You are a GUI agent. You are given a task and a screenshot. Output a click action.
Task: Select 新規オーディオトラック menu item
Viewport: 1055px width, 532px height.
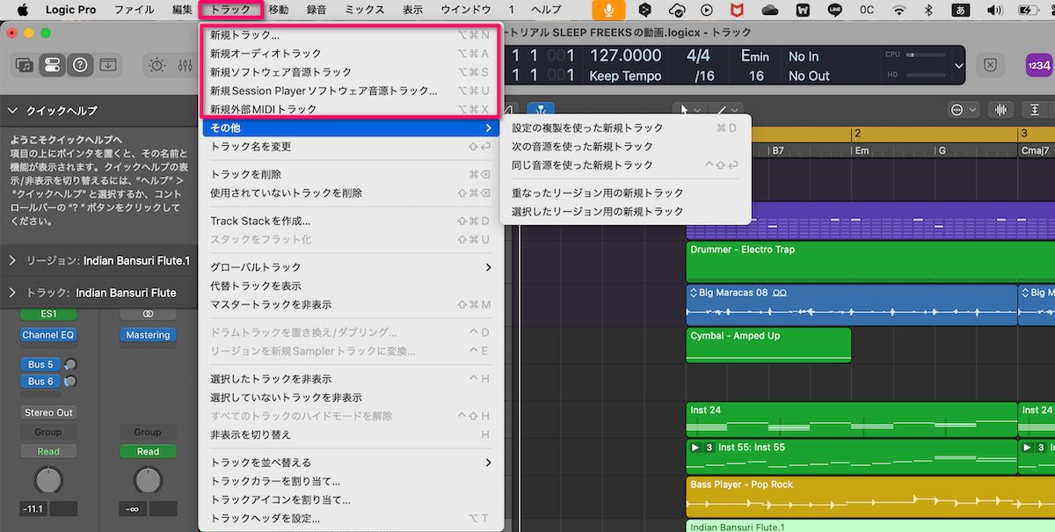[352, 54]
